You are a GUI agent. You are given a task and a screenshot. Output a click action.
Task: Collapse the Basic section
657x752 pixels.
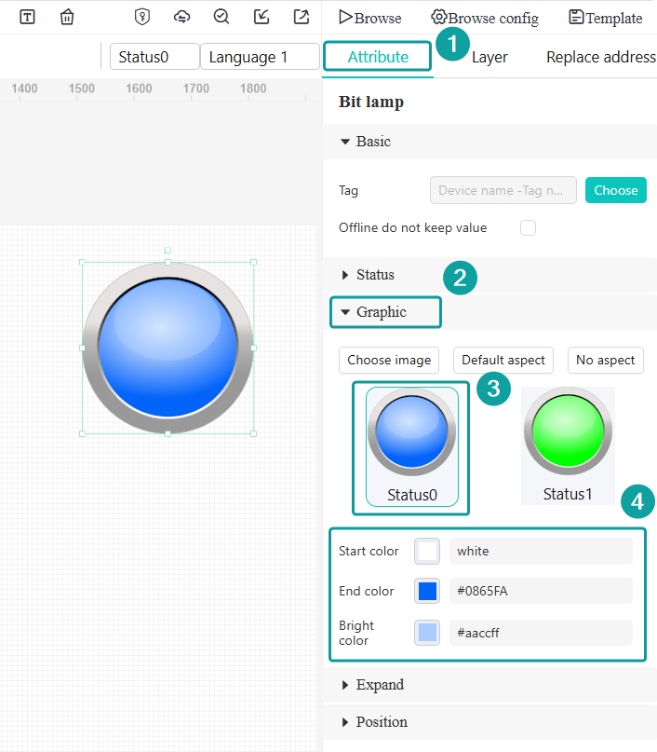pos(489,142)
